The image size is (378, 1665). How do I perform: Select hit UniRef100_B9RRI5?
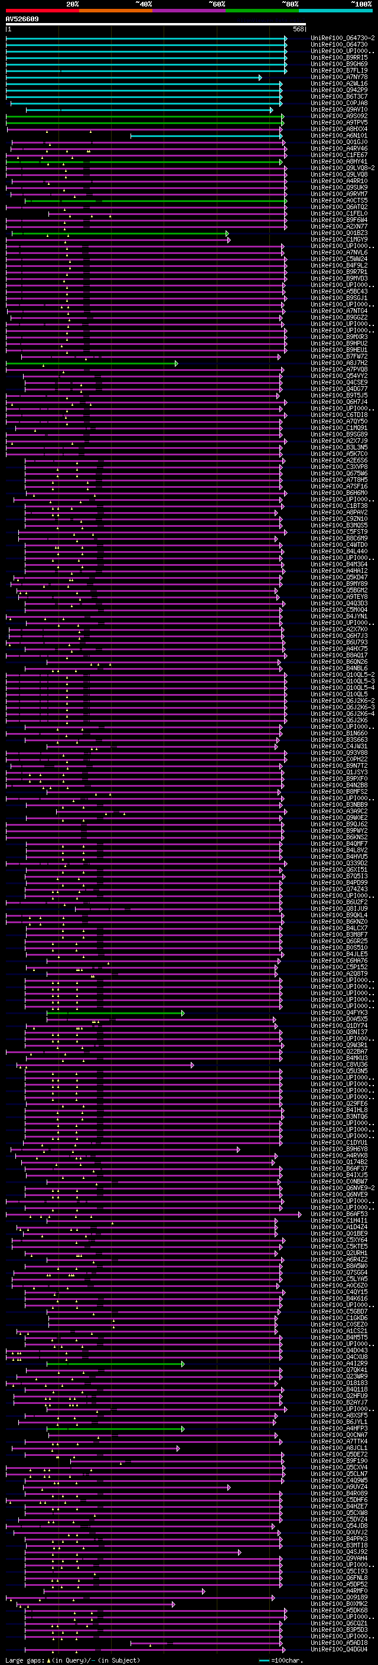(339, 57)
